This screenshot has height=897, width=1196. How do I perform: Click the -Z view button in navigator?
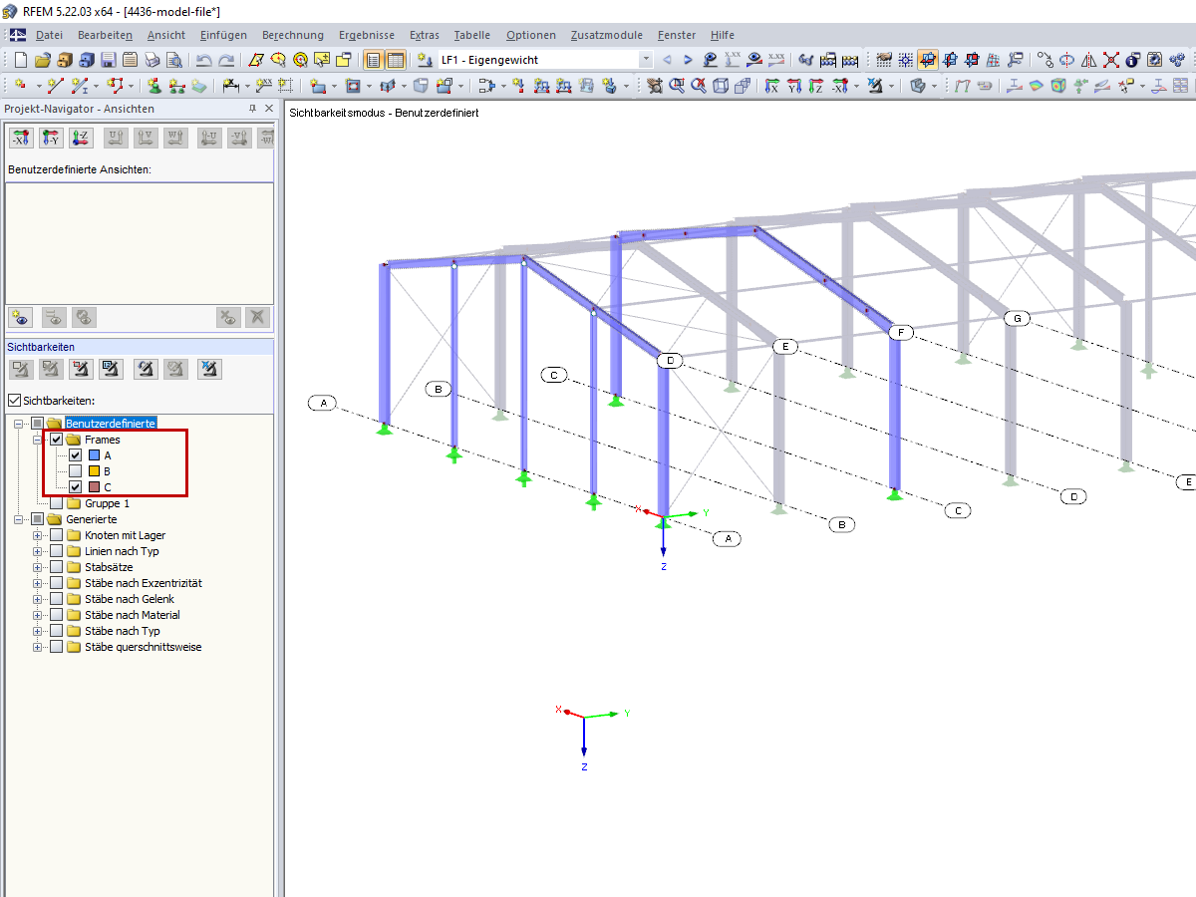(x=80, y=138)
